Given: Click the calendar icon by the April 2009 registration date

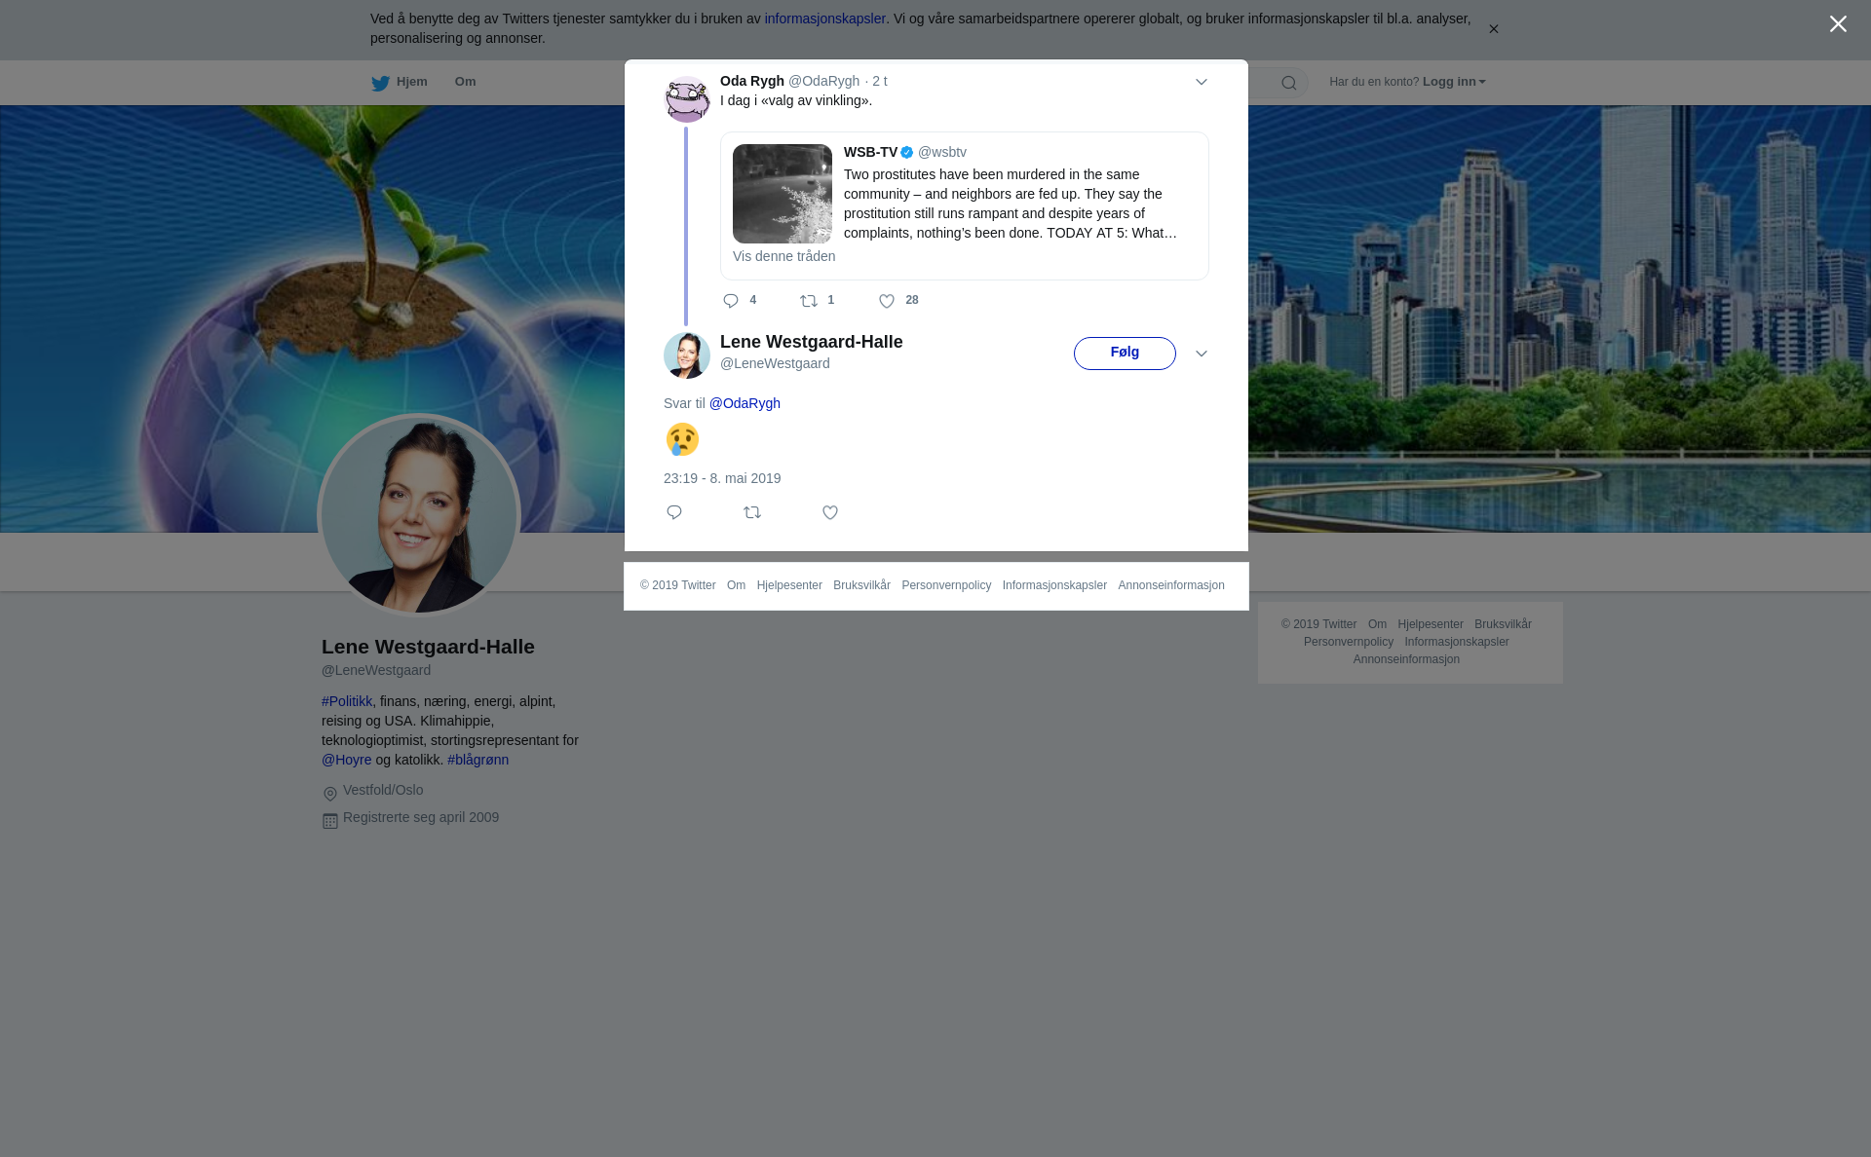Looking at the screenshot, I should click(x=330, y=821).
